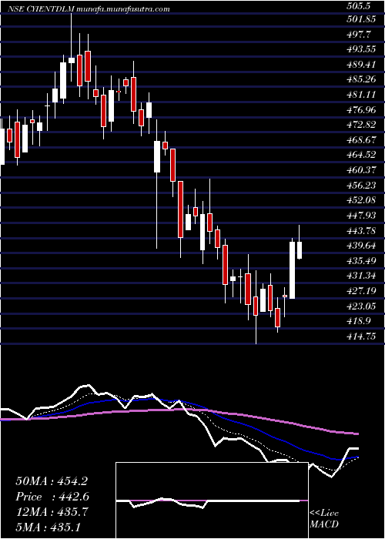Click the 501.85 price axis label

[x=361, y=19]
